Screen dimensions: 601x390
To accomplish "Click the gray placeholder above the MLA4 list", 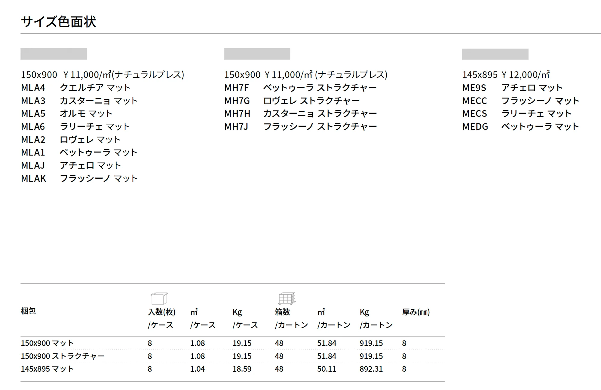I will [x=54, y=54].
